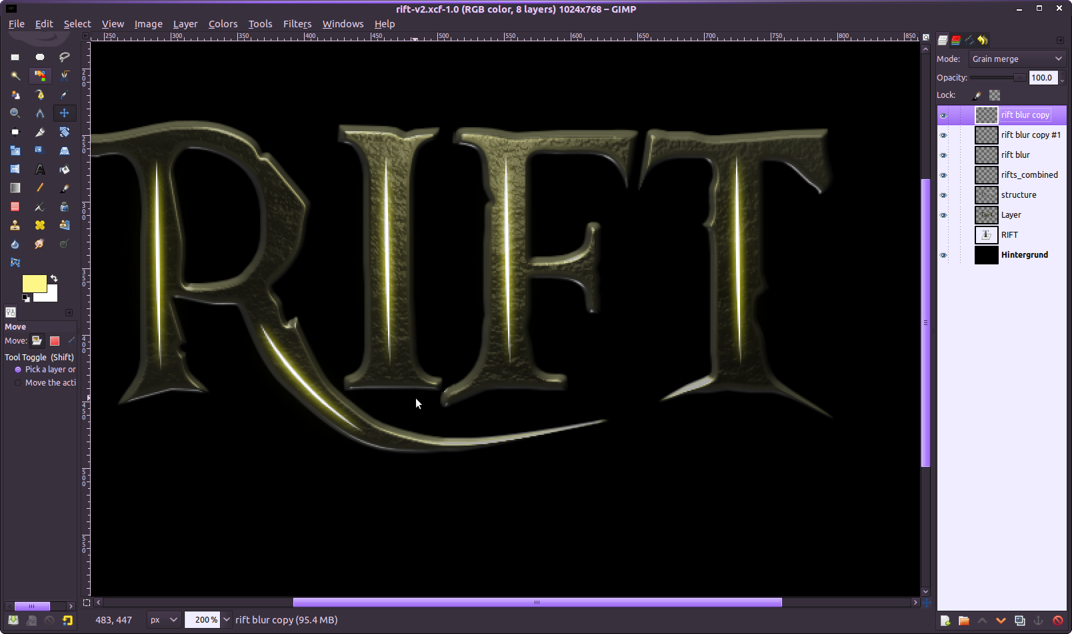Hide the Hintergrund layer
This screenshot has height=634, width=1072.
pyautogui.click(x=943, y=255)
